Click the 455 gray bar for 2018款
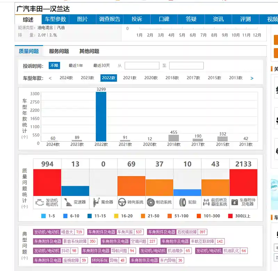Screen dimensions: 278x271 click(x=174, y=138)
